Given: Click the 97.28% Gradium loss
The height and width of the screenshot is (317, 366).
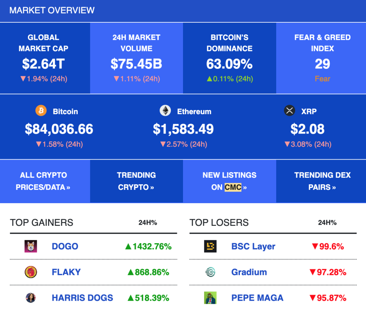Looking at the screenshot, I should [328, 272].
